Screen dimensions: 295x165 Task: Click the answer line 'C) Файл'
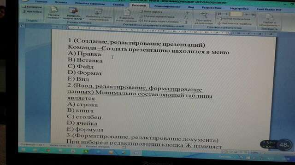tap(81, 66)
